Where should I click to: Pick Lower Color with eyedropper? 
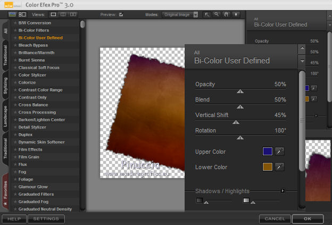280,168
